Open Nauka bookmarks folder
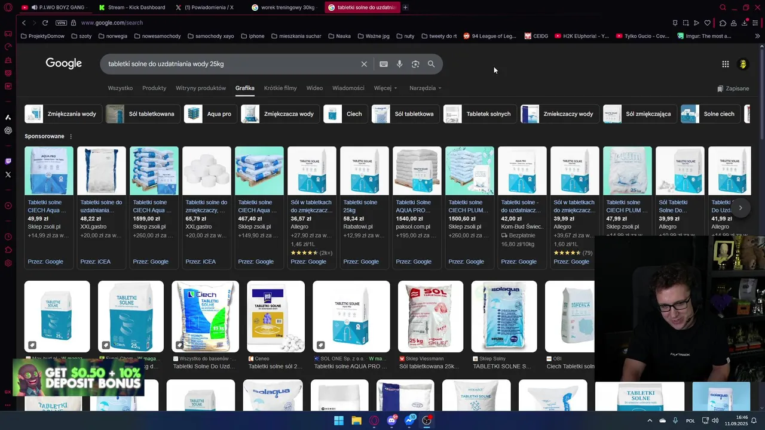Screen dimensions: 765x430 [339, 36]
